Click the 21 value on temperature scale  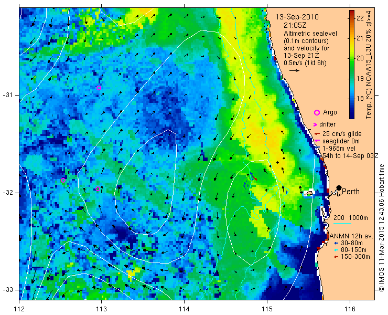point(360,38)
